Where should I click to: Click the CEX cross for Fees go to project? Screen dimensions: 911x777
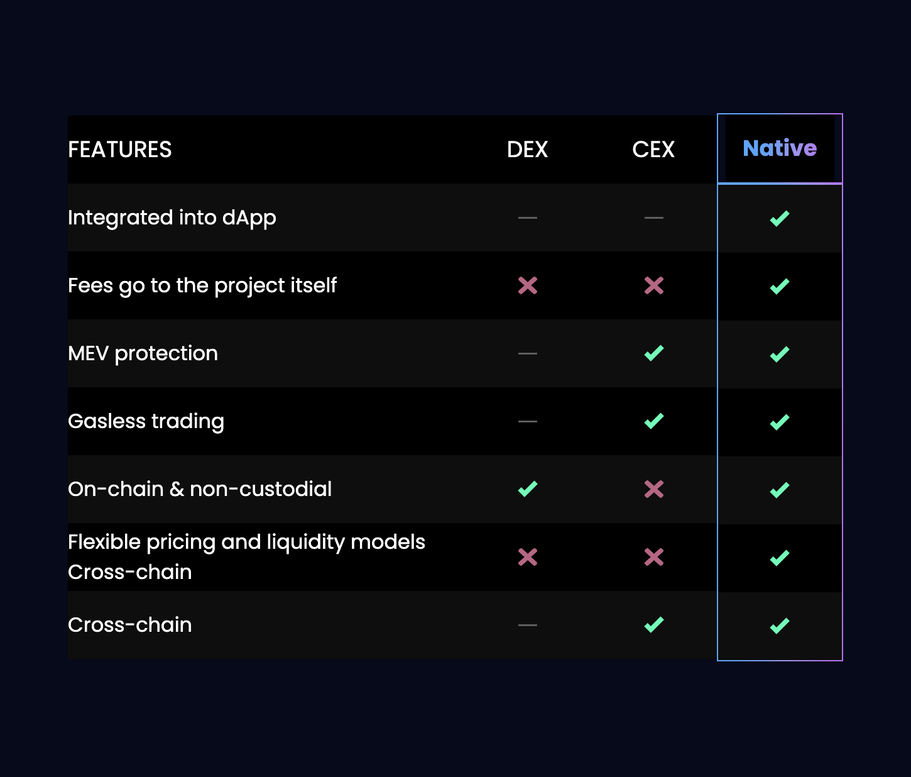(654, 285)
